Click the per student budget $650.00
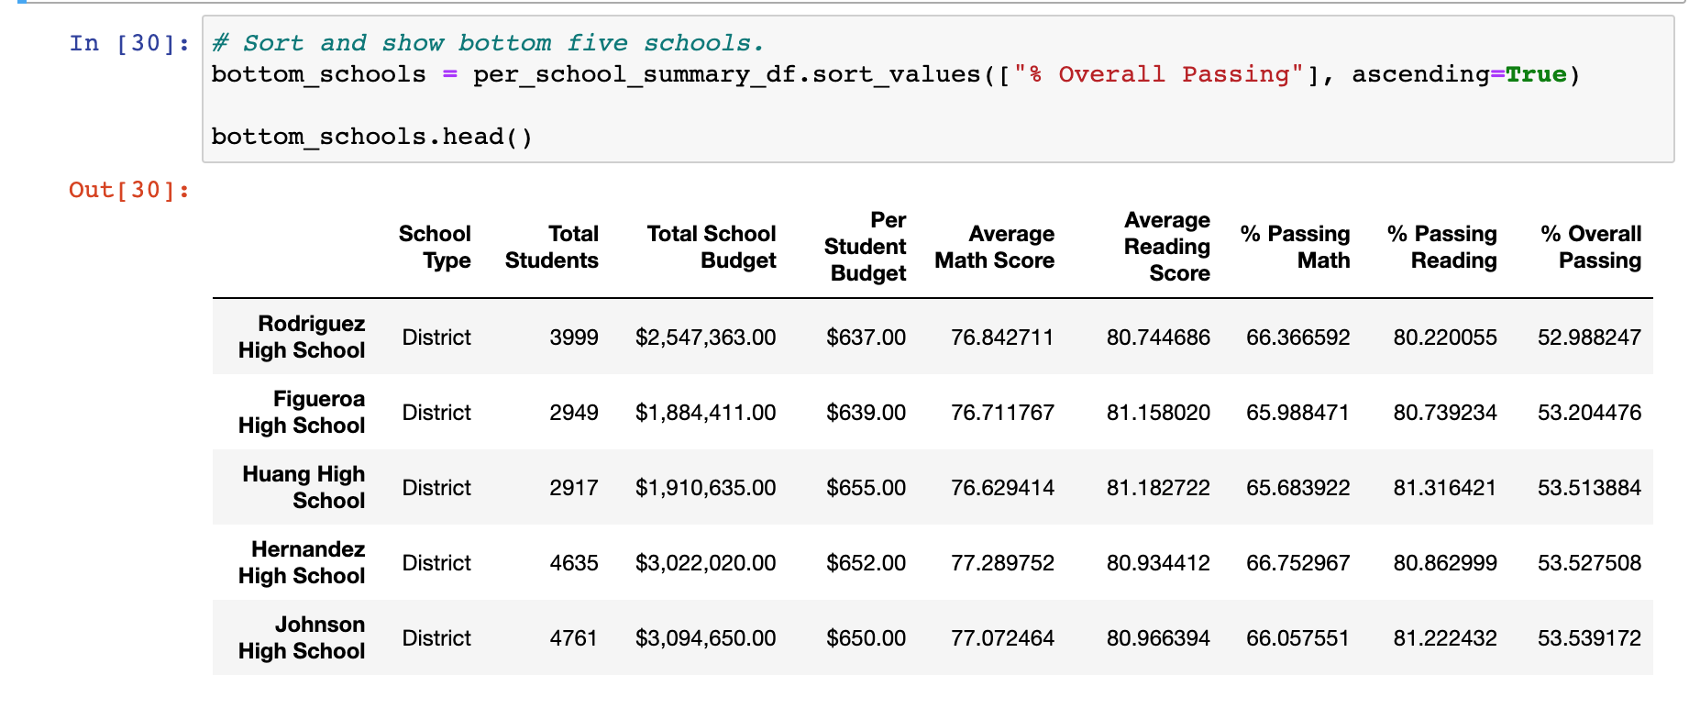This screenshot has width=1700, height=708. 866,638
